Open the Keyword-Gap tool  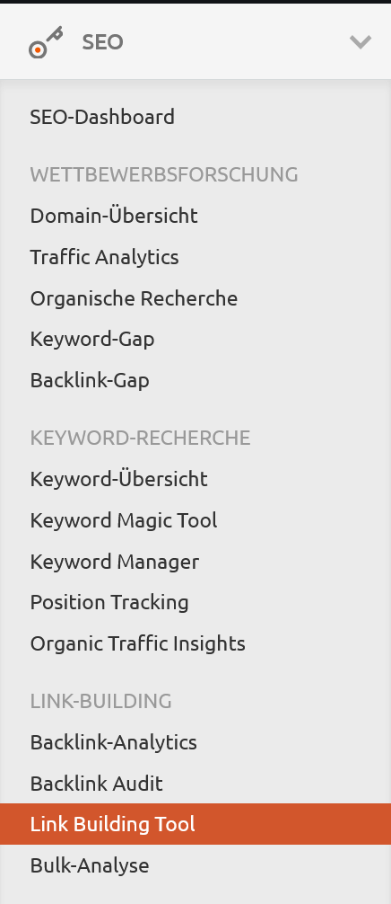click(92, 339)
